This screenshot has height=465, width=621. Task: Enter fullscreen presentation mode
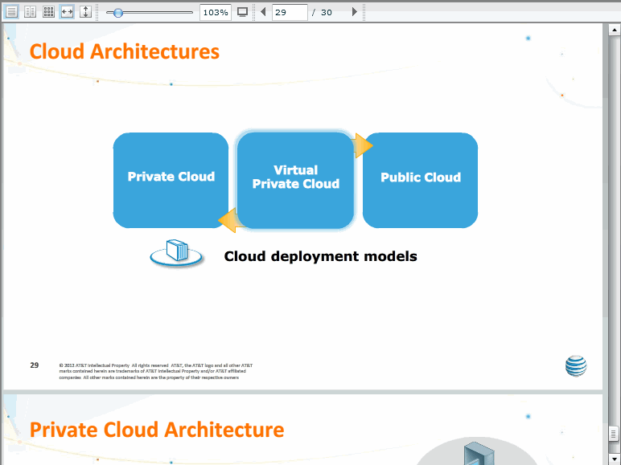pyautogui.click(x=242, y=12)
